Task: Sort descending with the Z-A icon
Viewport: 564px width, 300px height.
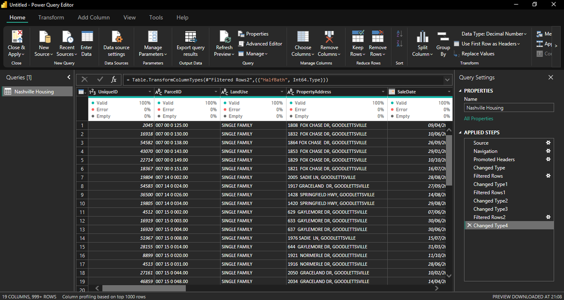Action: [x=399, y=44]
